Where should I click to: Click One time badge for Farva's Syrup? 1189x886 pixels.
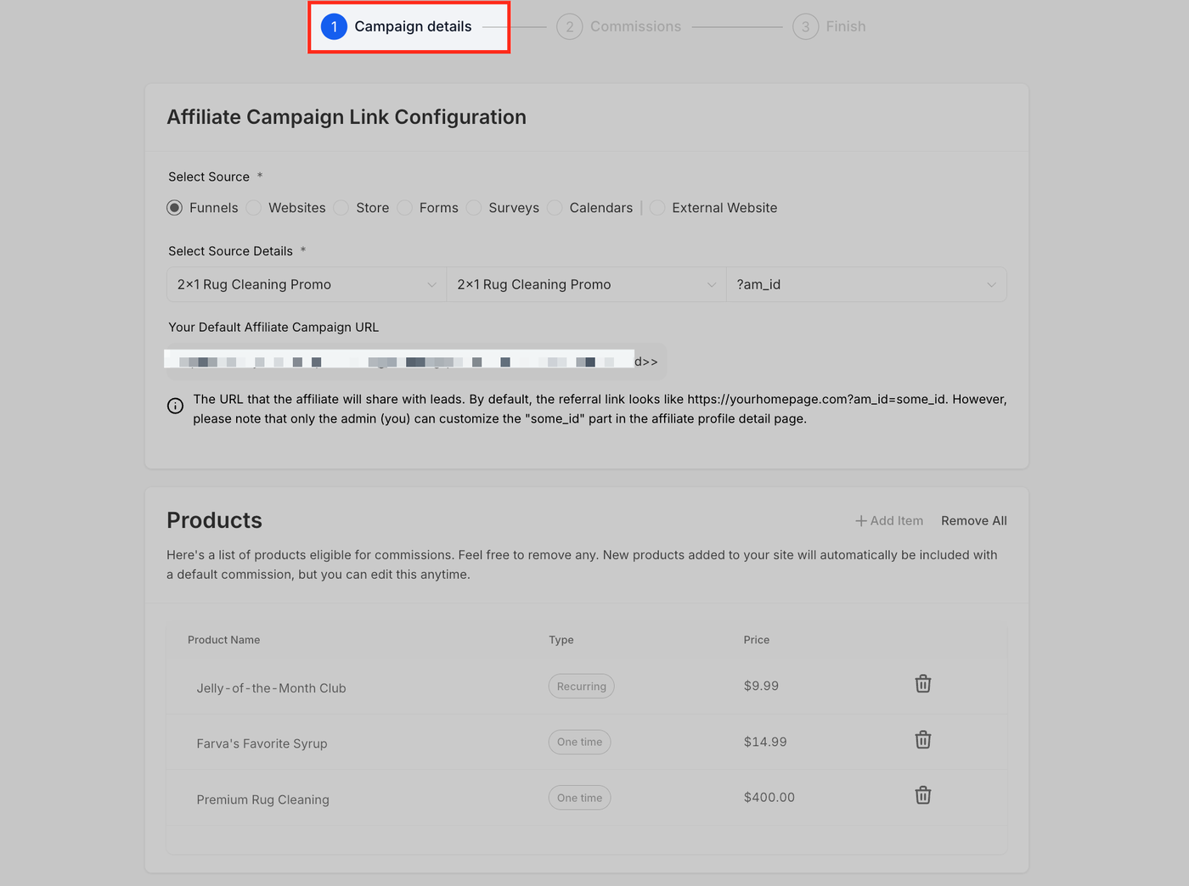580,742
